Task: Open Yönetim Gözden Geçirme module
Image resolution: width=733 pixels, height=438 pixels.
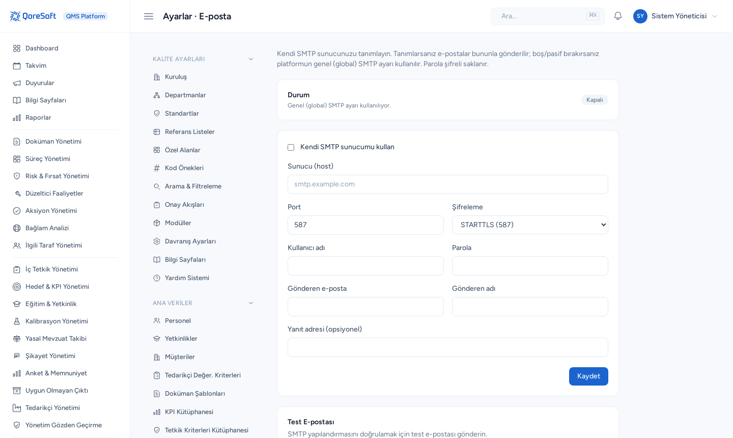Action: 65,425
